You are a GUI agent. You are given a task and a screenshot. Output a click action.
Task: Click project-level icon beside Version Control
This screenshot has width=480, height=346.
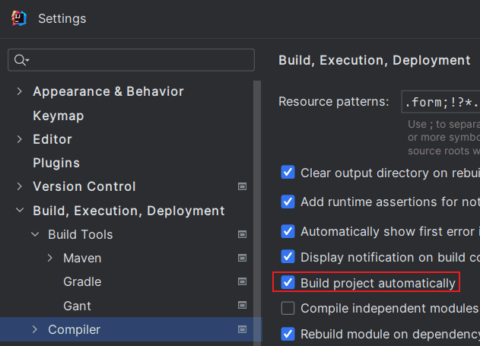click(x=243, y=187)
